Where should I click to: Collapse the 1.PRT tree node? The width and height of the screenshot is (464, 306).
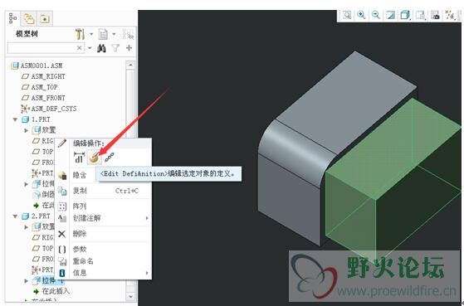tap(15, 119)
